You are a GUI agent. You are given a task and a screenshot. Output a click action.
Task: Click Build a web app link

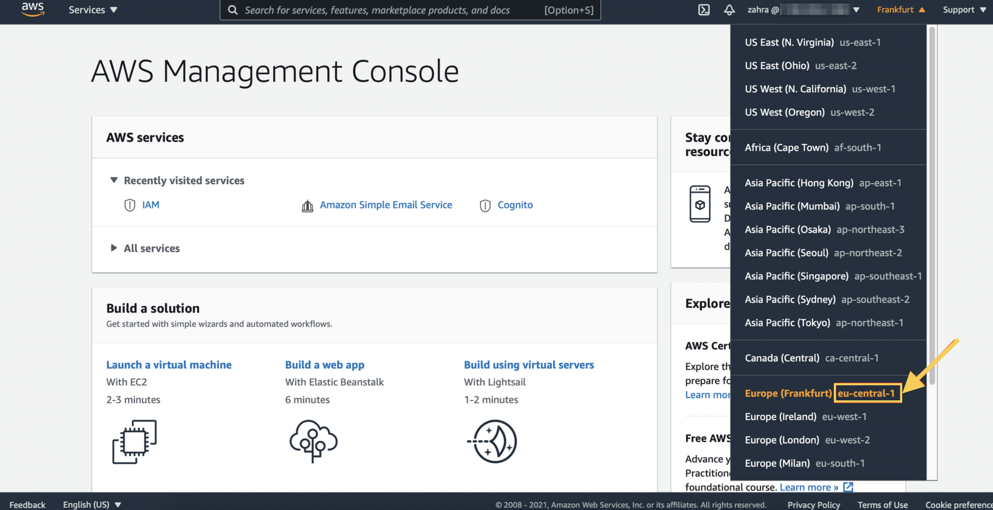324,364
